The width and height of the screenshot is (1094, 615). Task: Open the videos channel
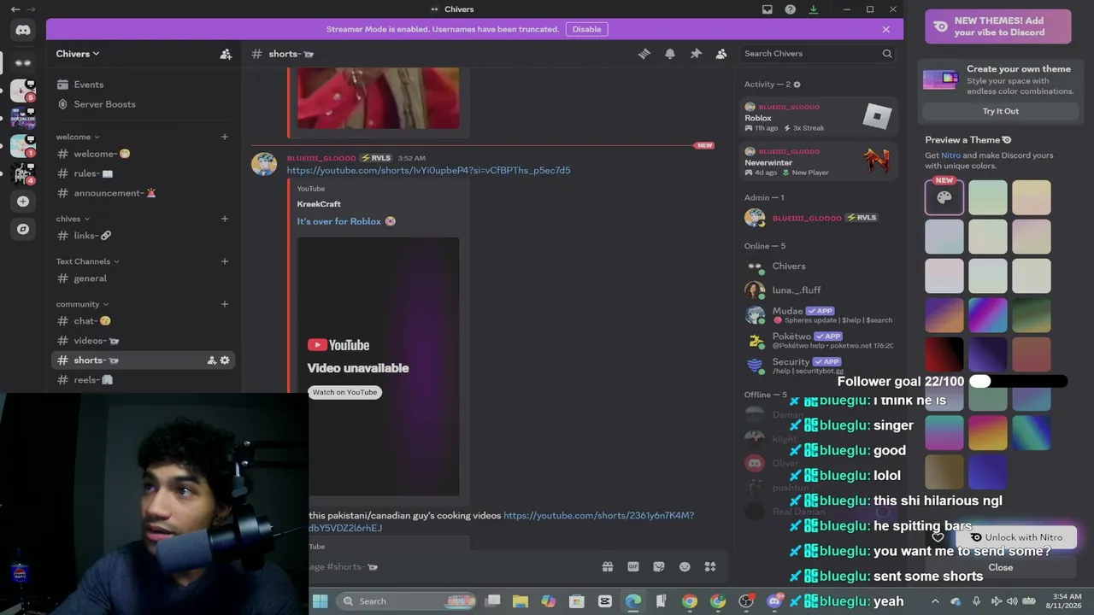coord(143,341)
